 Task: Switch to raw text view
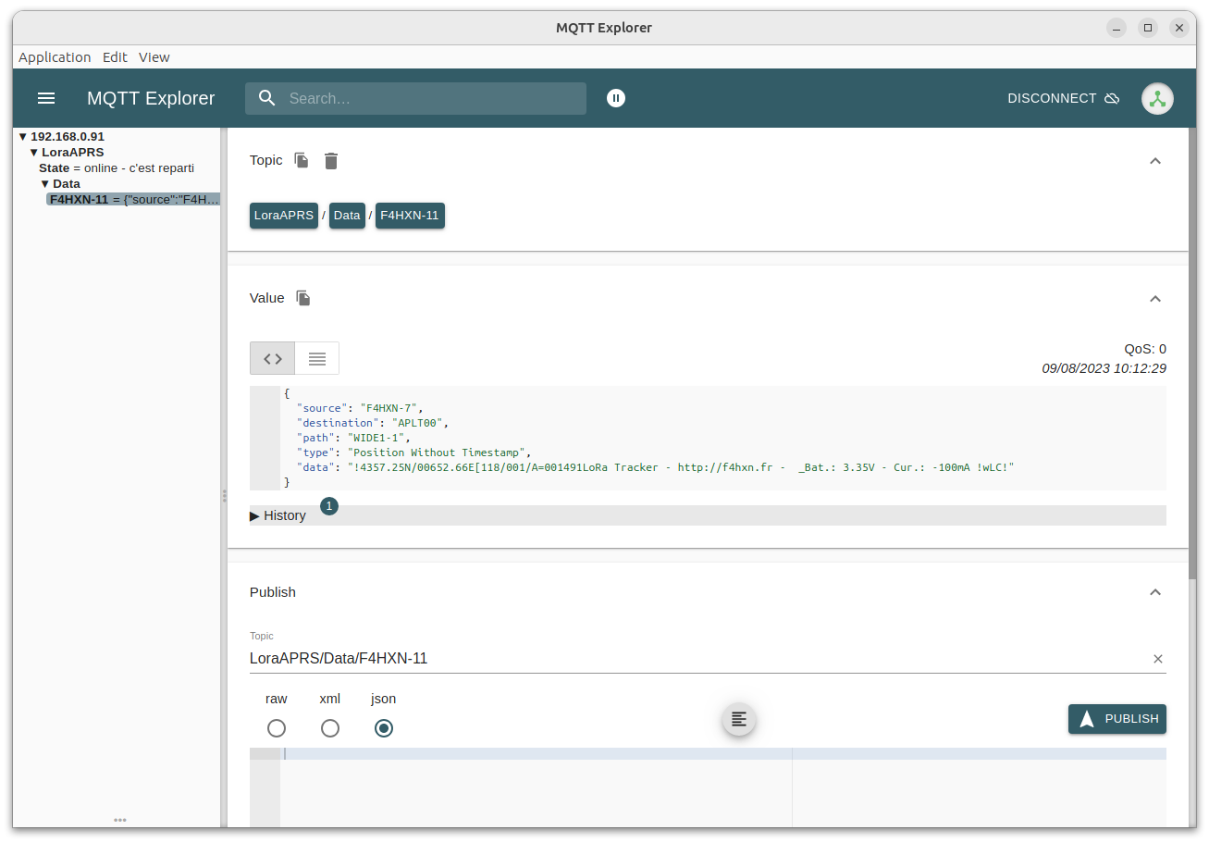pyautogui.click(x=317, y=358)
